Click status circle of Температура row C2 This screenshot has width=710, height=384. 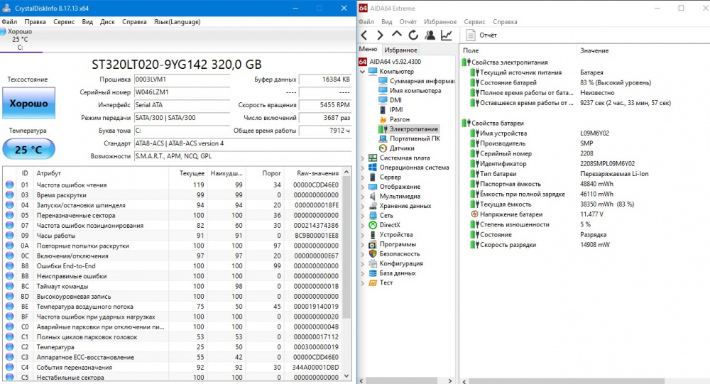point(9,347)
